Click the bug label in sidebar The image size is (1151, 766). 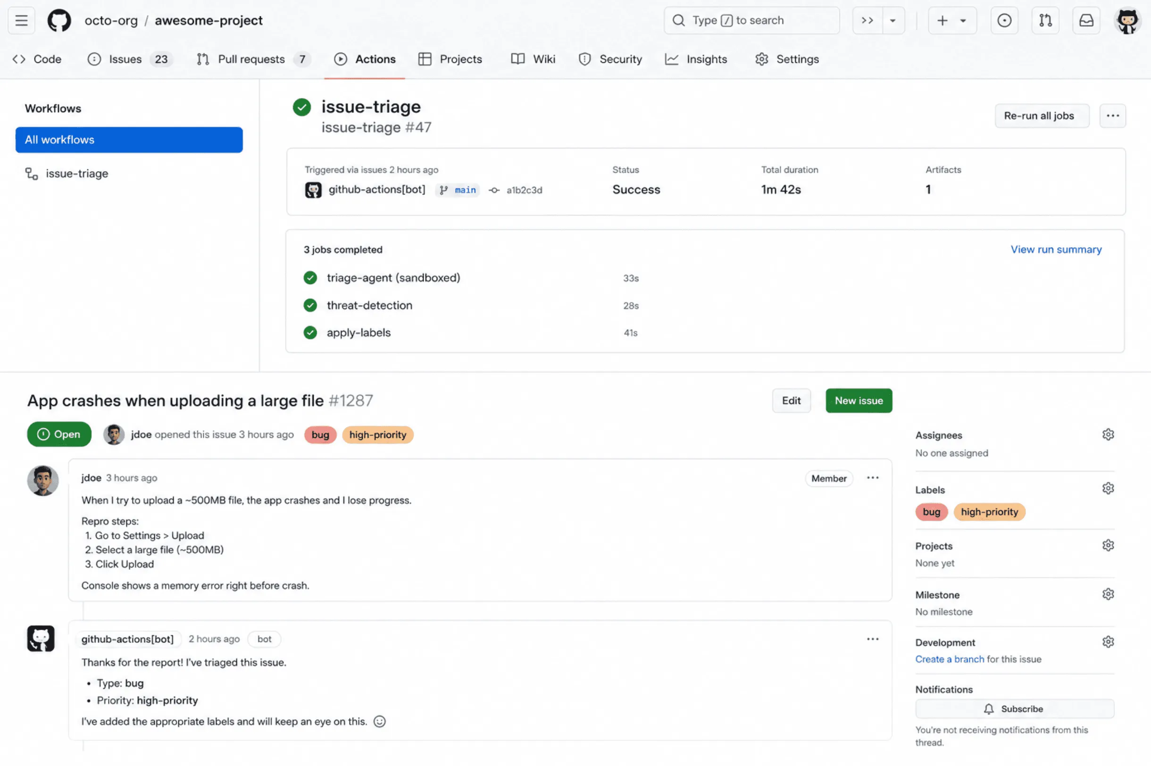pyautogui.click(x=931, y=512)
